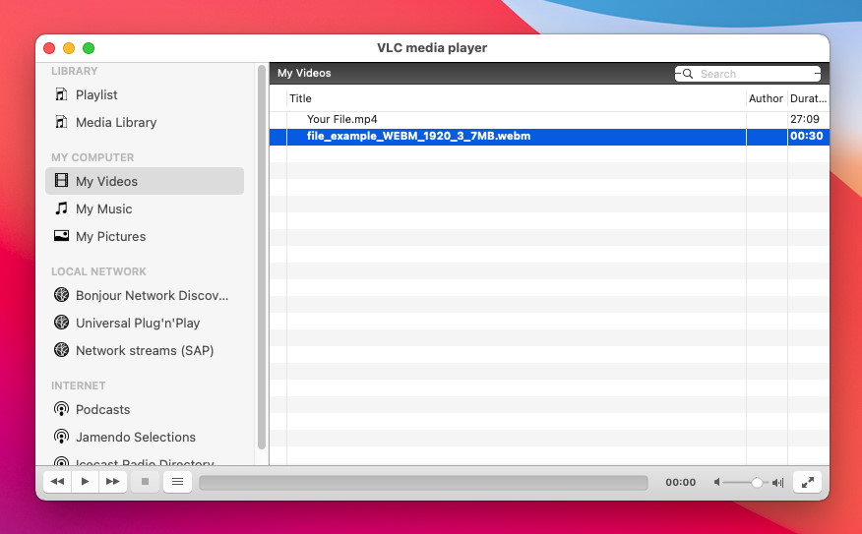Click the Network streams (SAP) globe icon
The image size is (862, 534).
tap(61, 350)
